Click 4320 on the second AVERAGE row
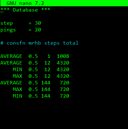The image size is (128, 129). tap(63, 63)
